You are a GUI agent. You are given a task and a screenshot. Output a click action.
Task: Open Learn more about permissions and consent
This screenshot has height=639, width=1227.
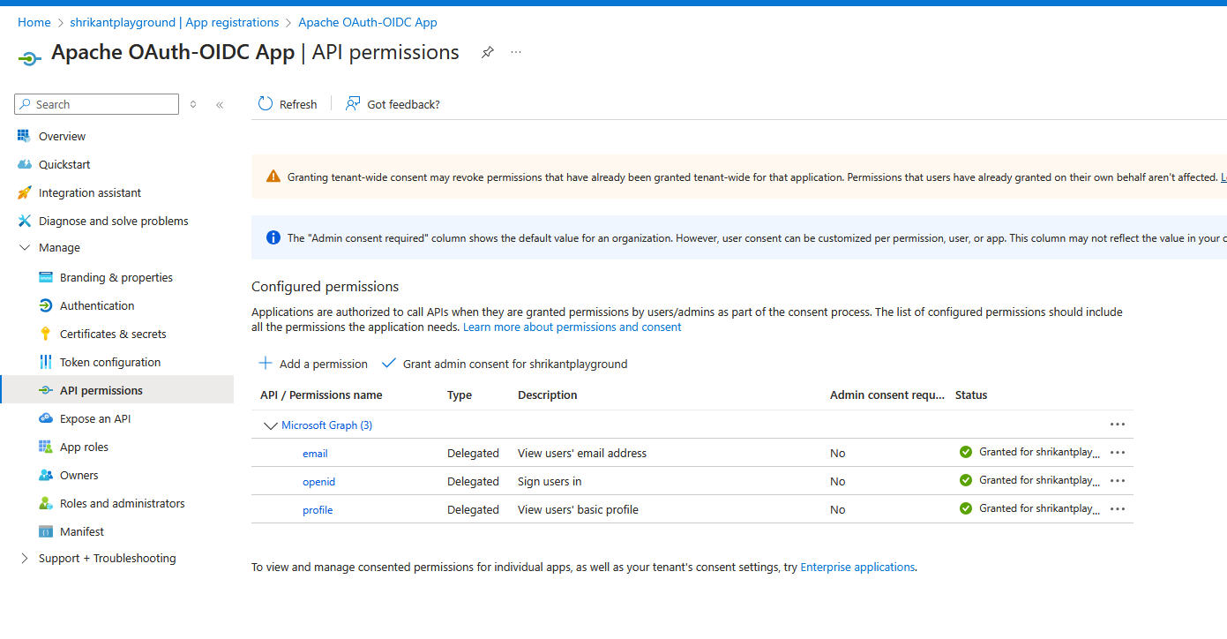[x=572, y=327]
